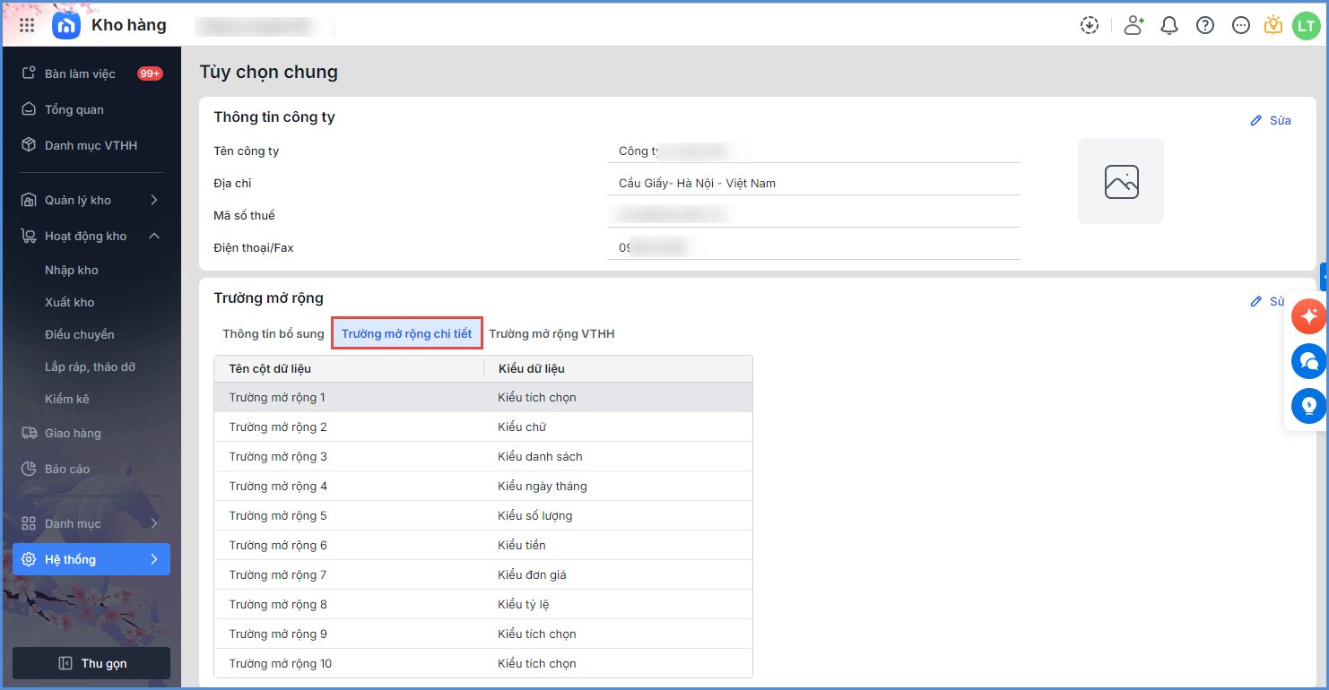Click the blue lightbulb tips button
The width and height of the screenshot is (1329, 690).
pyautogui.click(x=1309, y=406)
